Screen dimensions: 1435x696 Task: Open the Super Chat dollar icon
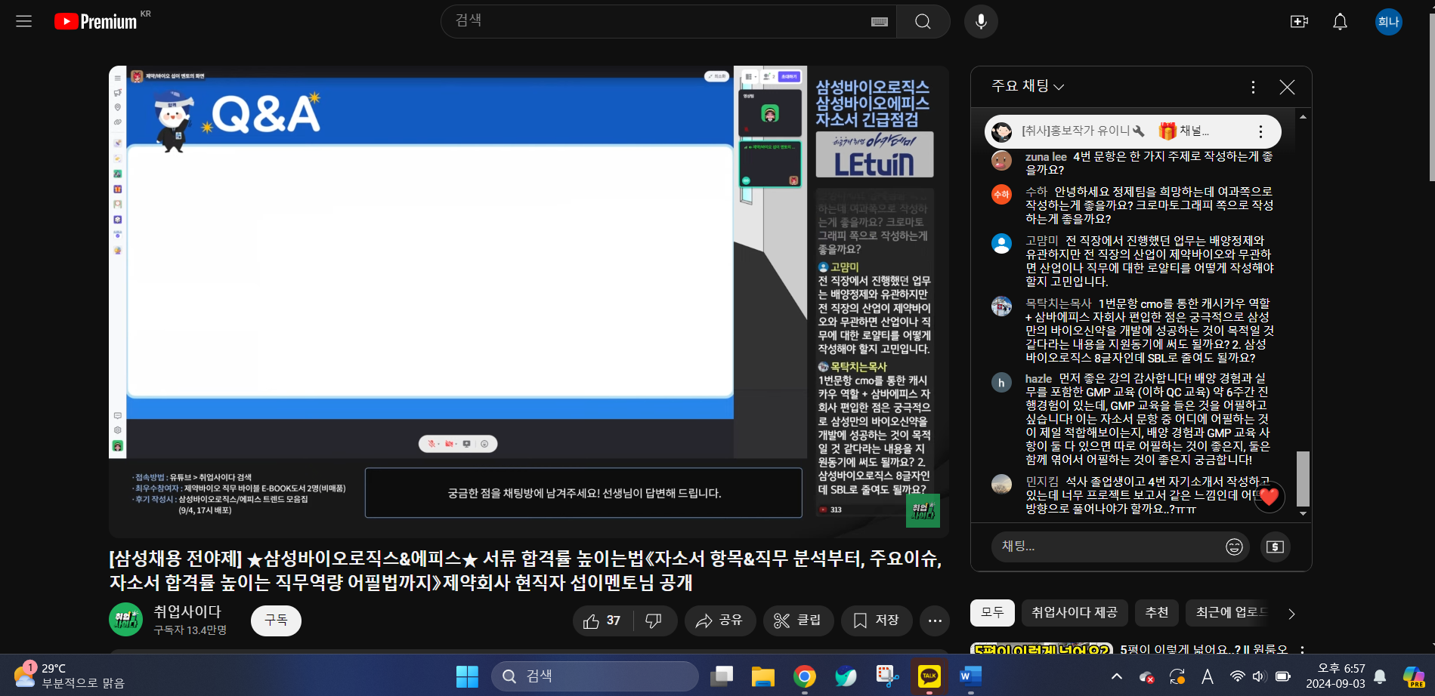tap(1276, 547)
